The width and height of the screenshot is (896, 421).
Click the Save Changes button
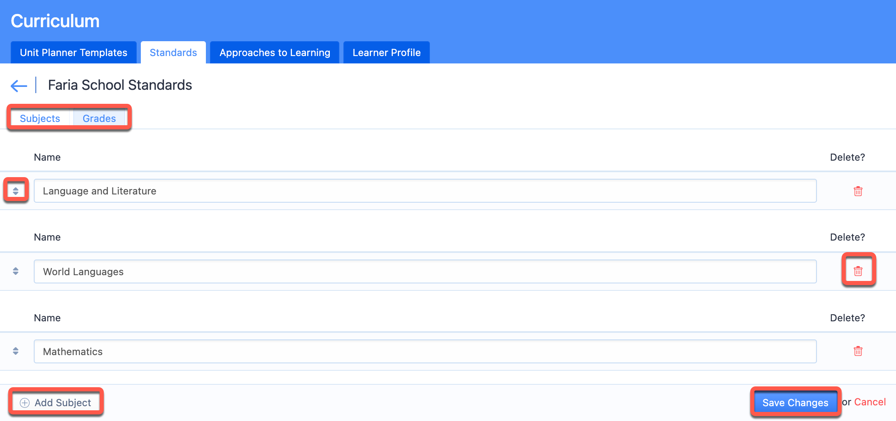click(x=796, y=402)
